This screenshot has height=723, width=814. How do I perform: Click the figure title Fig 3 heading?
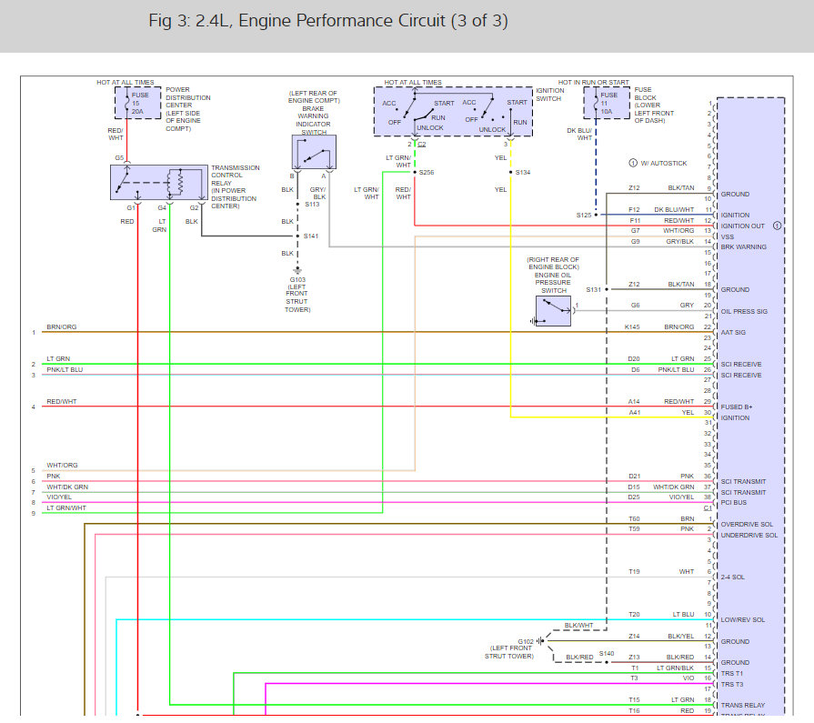point(328,21)
